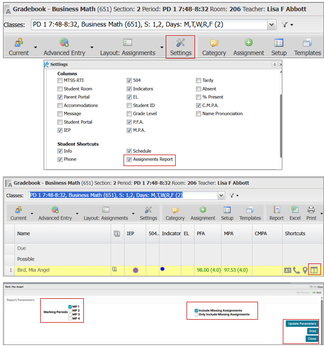Select student name Bird, Mia Angel in grid

click(33, 270)
